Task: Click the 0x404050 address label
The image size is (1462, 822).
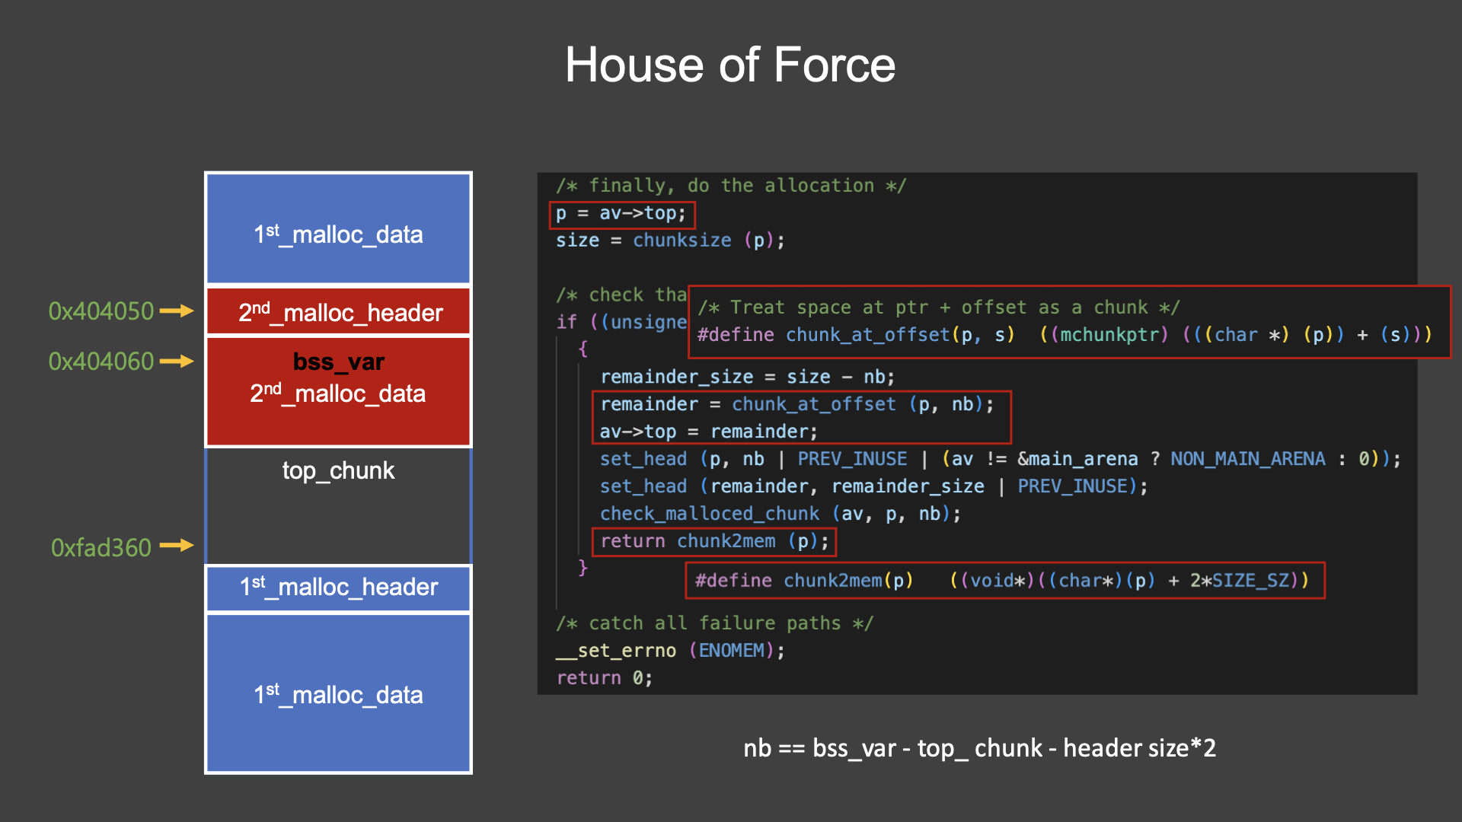Action: (x=101, y=311)
